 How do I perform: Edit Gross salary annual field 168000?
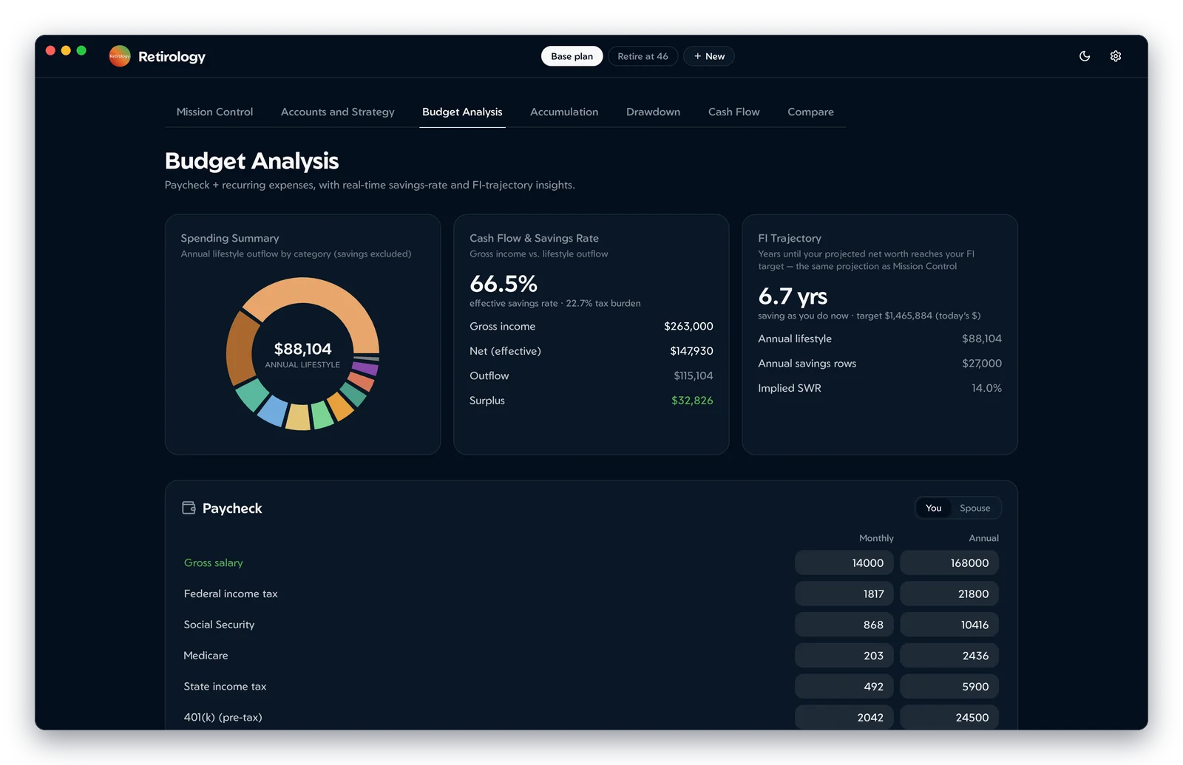point(949,562)
